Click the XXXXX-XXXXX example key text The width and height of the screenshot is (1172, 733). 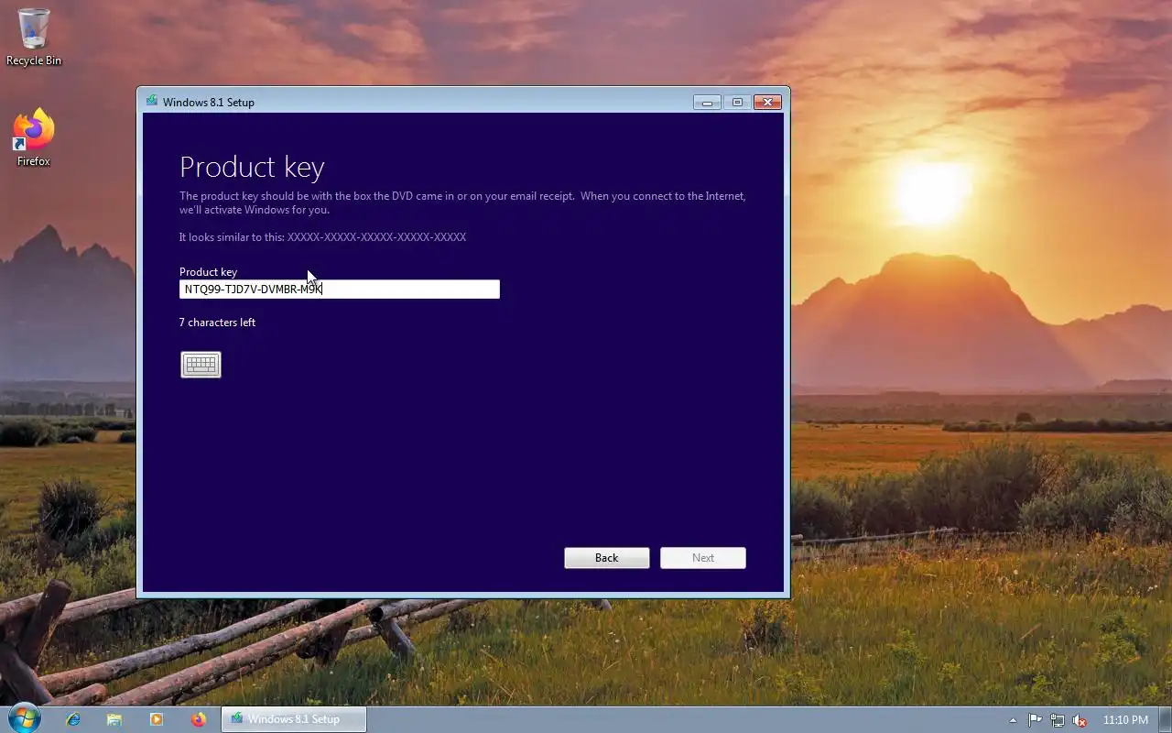(377, 237)
